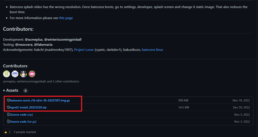Click Nov 3, 2022 date on Source code (tar.gz) row
Image resolution: width=258 pixels, height=137 pixels.
(x=242, y=122)
